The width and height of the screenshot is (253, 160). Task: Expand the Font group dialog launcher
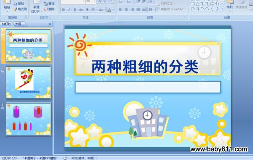113,17
